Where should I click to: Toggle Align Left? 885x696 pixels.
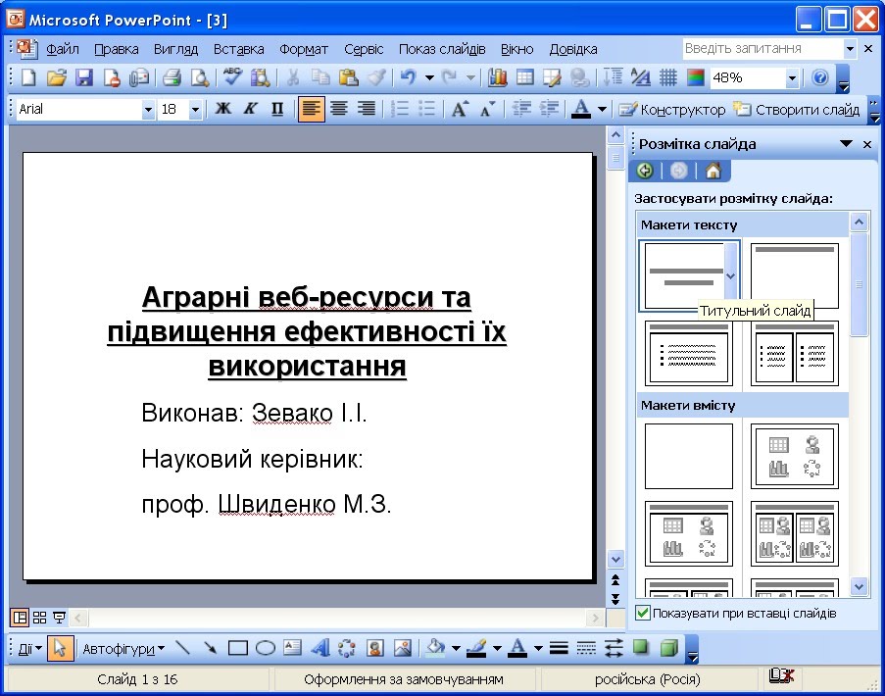pyautogui.click(x=311, y=109)
